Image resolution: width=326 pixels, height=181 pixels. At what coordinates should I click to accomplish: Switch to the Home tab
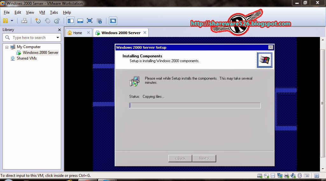pos(78,33)
